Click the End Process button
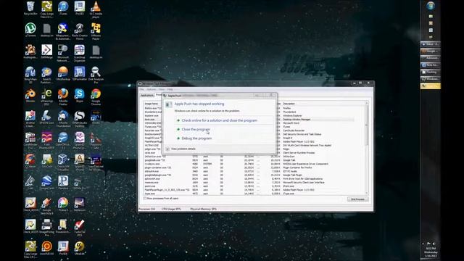464x261 pixels. click(357, 199)
